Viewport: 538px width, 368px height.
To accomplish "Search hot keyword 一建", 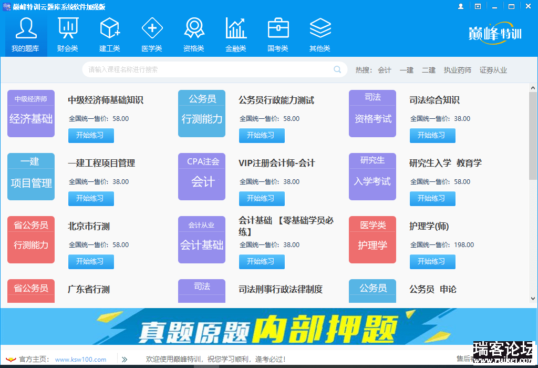I will click(x=407, y=70).
